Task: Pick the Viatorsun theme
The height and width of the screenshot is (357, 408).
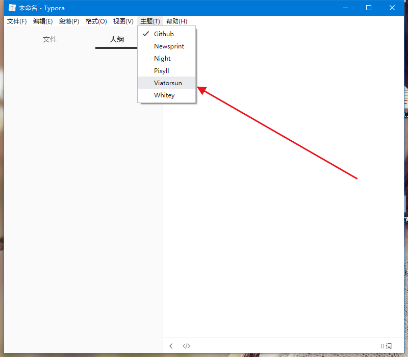Action: tap(167, 83)
